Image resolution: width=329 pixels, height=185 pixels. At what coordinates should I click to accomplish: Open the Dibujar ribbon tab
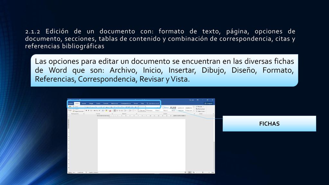pos(91,103)
